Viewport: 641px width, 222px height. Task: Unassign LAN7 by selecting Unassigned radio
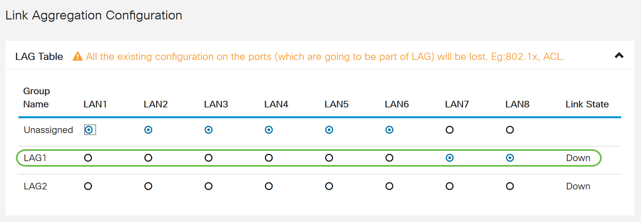[x=450, y=130]
